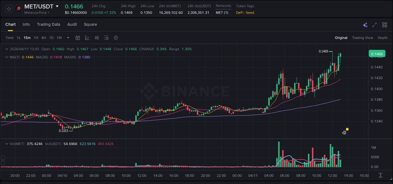The image size is (393, 184).
Task: Collapse the OHLC info row chevron
Action: [7, 49]
